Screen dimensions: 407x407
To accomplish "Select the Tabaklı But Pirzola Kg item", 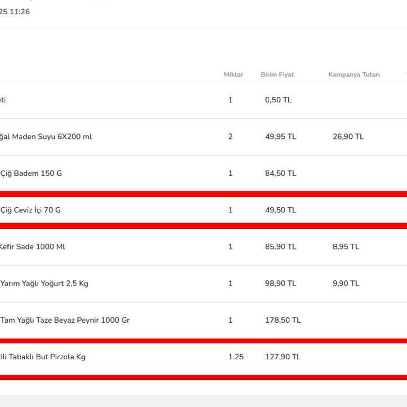I will point(42,357).
